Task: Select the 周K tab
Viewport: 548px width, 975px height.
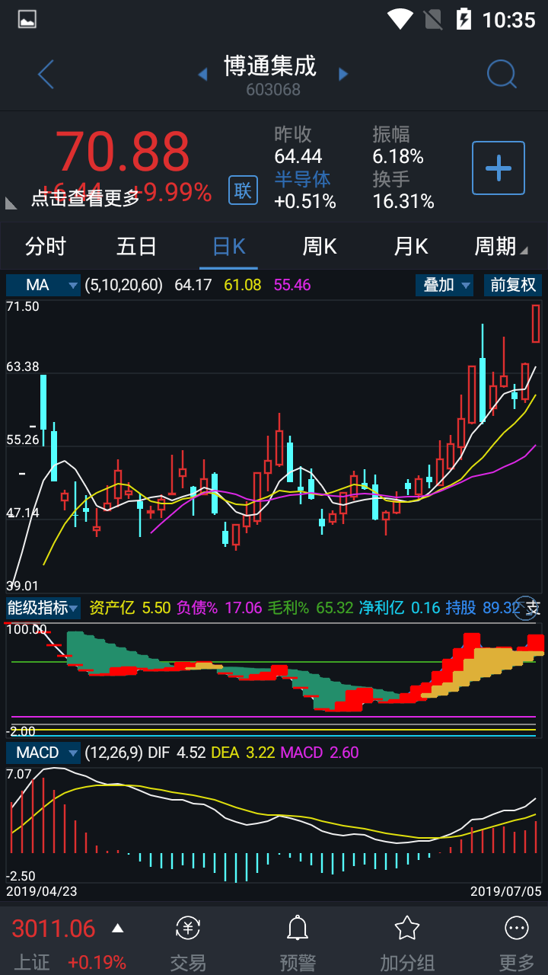Action: 320,246
